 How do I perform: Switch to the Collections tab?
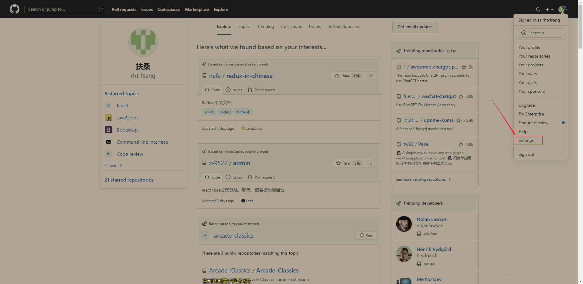(x=291, y=26)
